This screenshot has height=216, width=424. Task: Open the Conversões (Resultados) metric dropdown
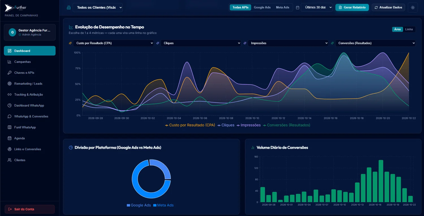click(375, 43)
